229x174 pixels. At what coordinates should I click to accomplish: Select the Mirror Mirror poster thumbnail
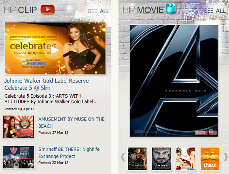tap(185, 159)
